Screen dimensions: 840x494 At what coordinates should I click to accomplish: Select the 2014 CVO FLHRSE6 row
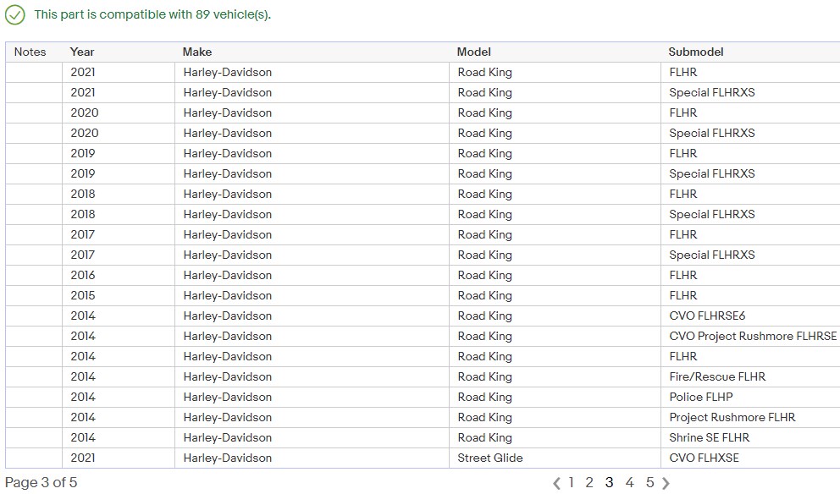423,316
